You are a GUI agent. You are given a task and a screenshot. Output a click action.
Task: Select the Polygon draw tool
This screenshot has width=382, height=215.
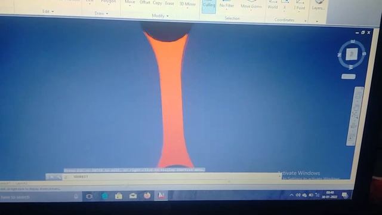tap(109, 1)
